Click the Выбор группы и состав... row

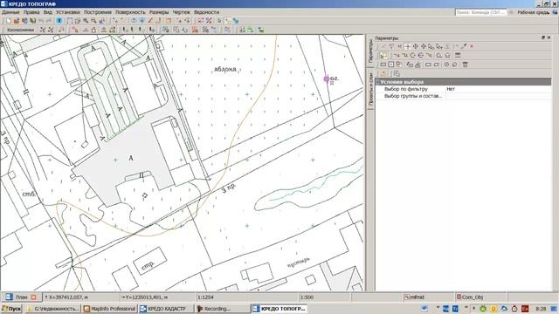(464, 96)
